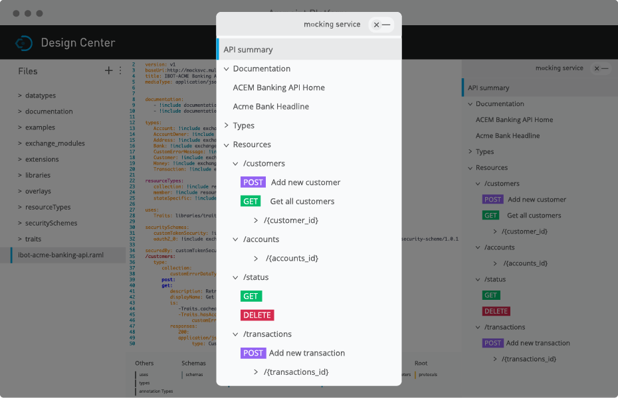
Task: Collapse /status resource in popup panel
Action: pos(235,277)
